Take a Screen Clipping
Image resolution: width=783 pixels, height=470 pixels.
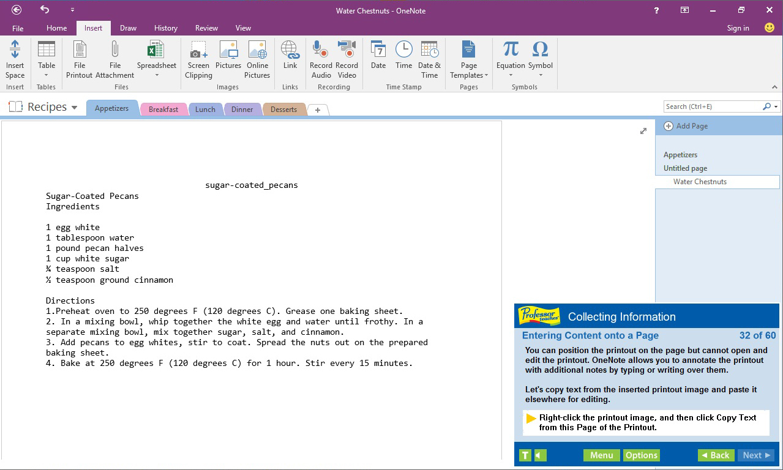tap(198, 58)
